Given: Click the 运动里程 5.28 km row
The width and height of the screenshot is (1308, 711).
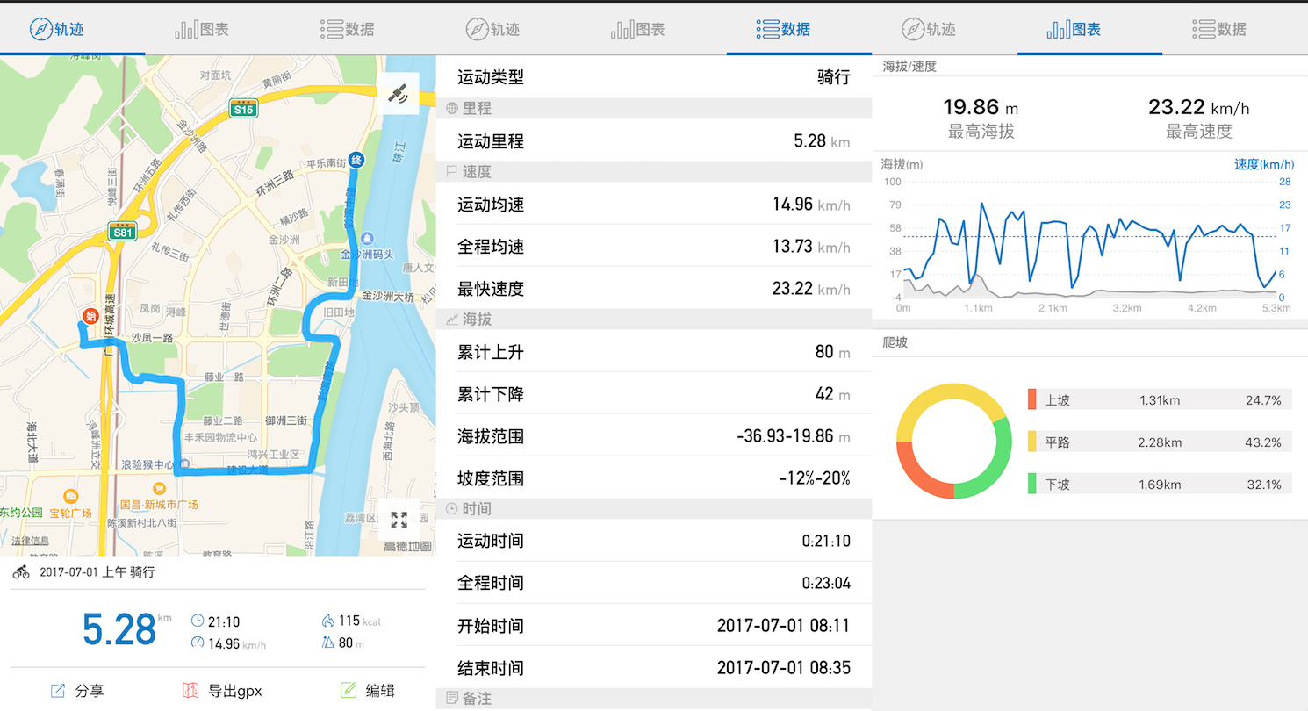Looking at the screenshot, I should click(654, 140).
